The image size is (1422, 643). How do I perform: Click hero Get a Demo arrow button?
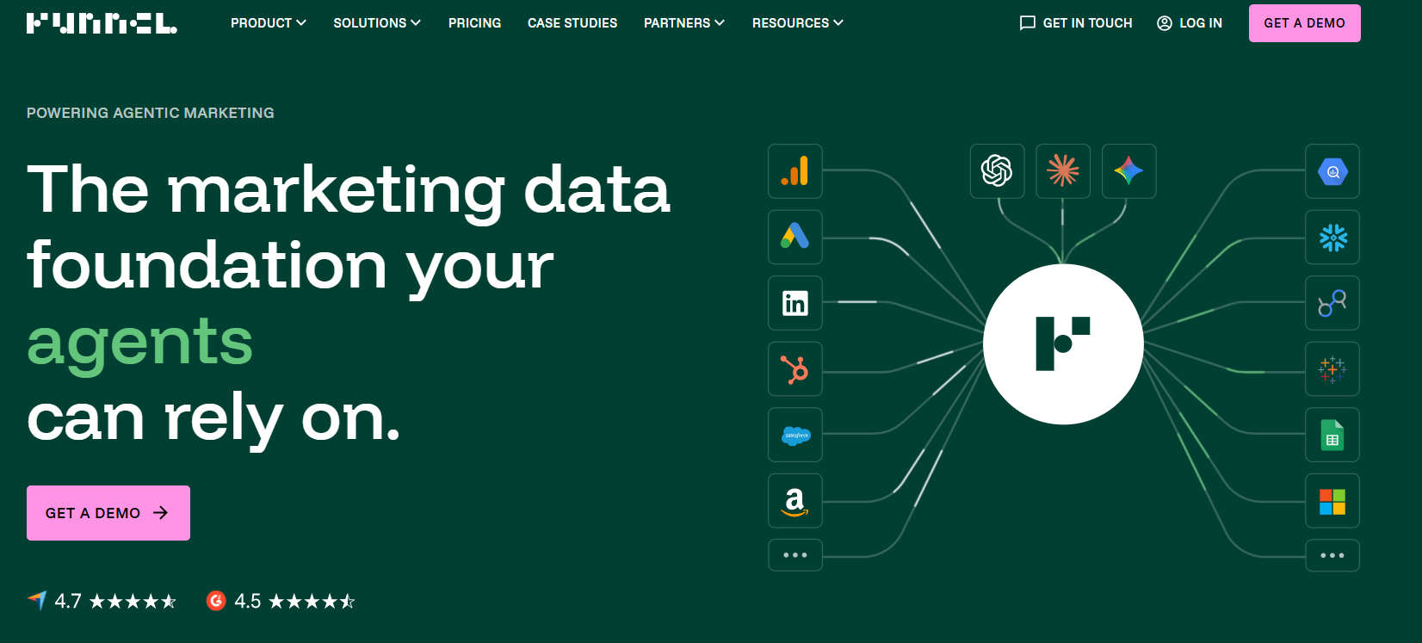(108, 513)
